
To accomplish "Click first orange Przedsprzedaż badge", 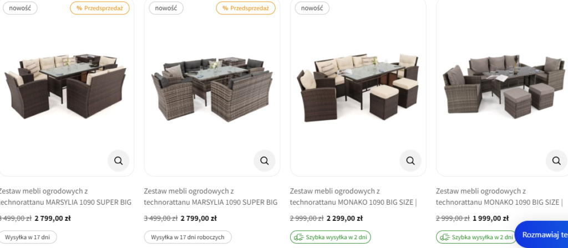I will [100, 8].
